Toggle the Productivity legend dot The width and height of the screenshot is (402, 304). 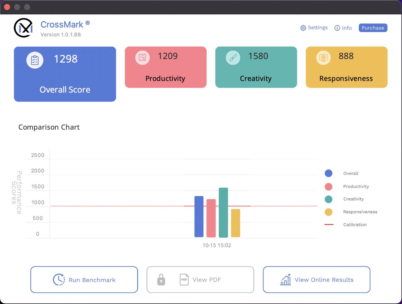[x=329, y=186]
